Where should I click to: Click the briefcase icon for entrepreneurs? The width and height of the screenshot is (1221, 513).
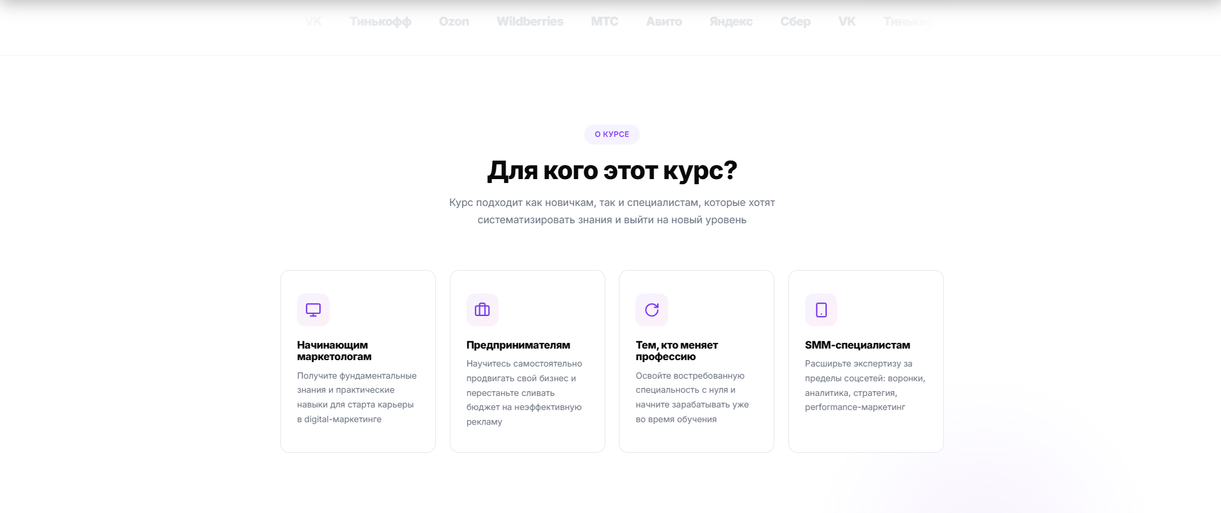tap(482, 310)
